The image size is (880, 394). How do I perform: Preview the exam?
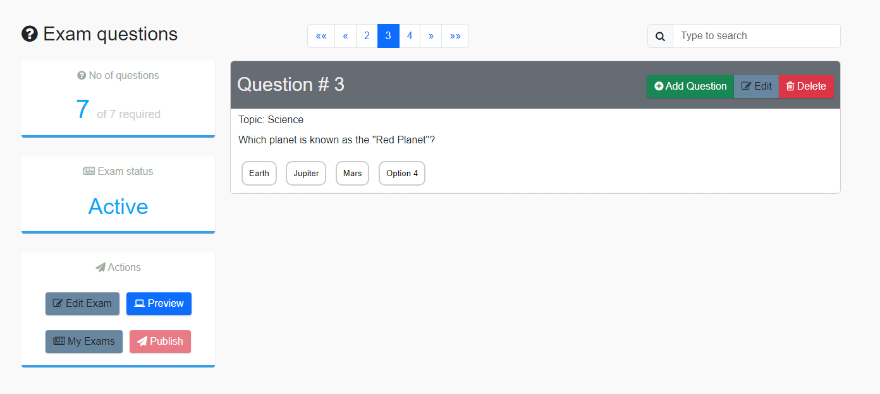coord(159,304)
